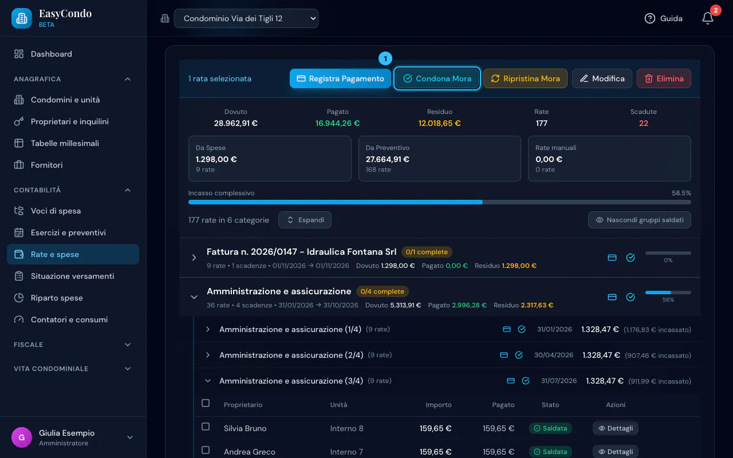Open Condomini e unità page
This screenshot has height=458, width=733.
tap(73, 100)
